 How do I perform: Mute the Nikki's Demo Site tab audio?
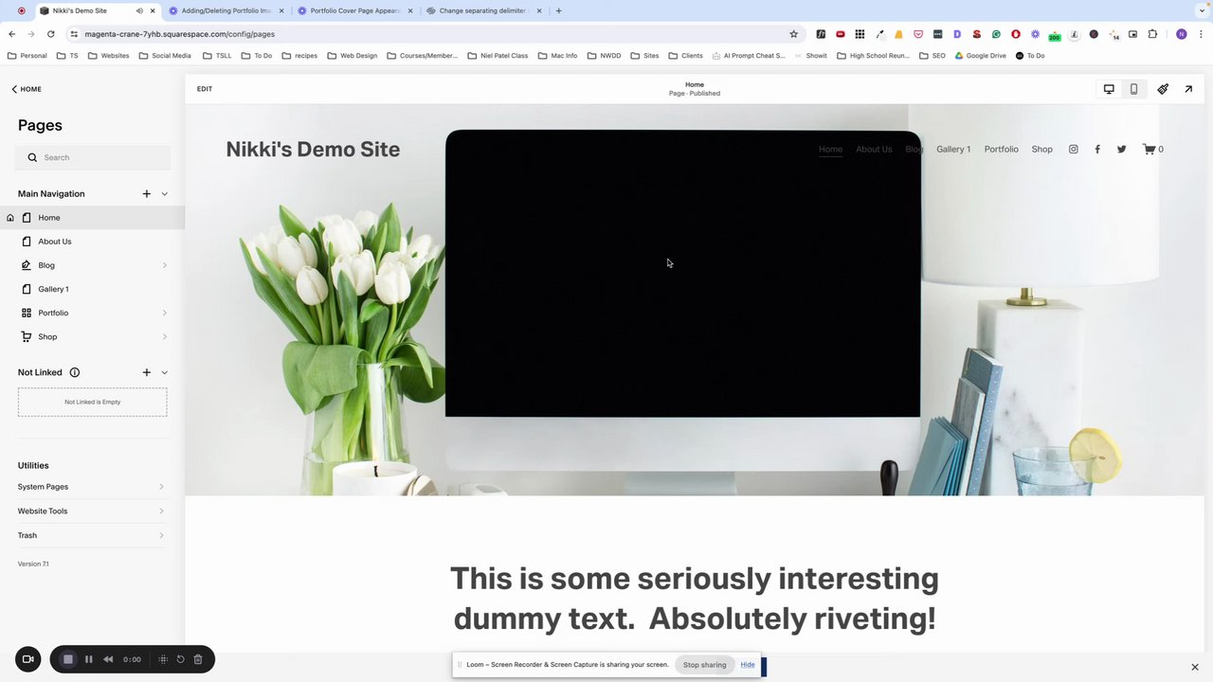click(x=138, y=10)
